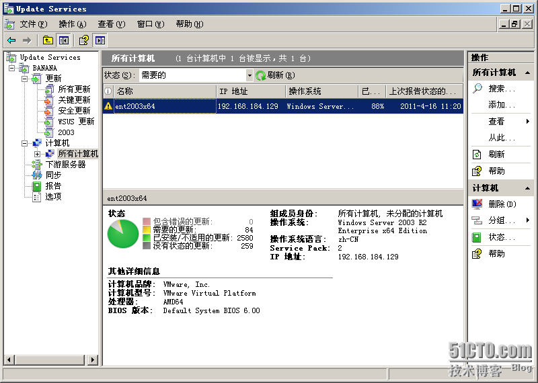Collapse the BANANA server node

click(x=11, y=68)
